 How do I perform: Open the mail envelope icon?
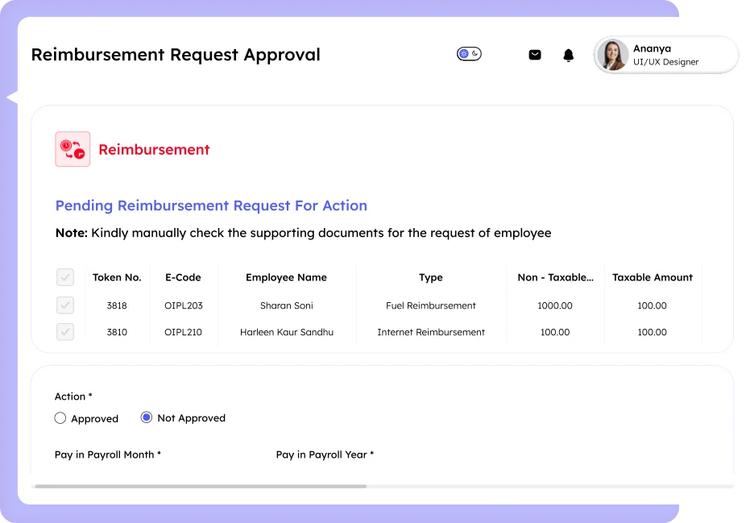tap(535, 55)
